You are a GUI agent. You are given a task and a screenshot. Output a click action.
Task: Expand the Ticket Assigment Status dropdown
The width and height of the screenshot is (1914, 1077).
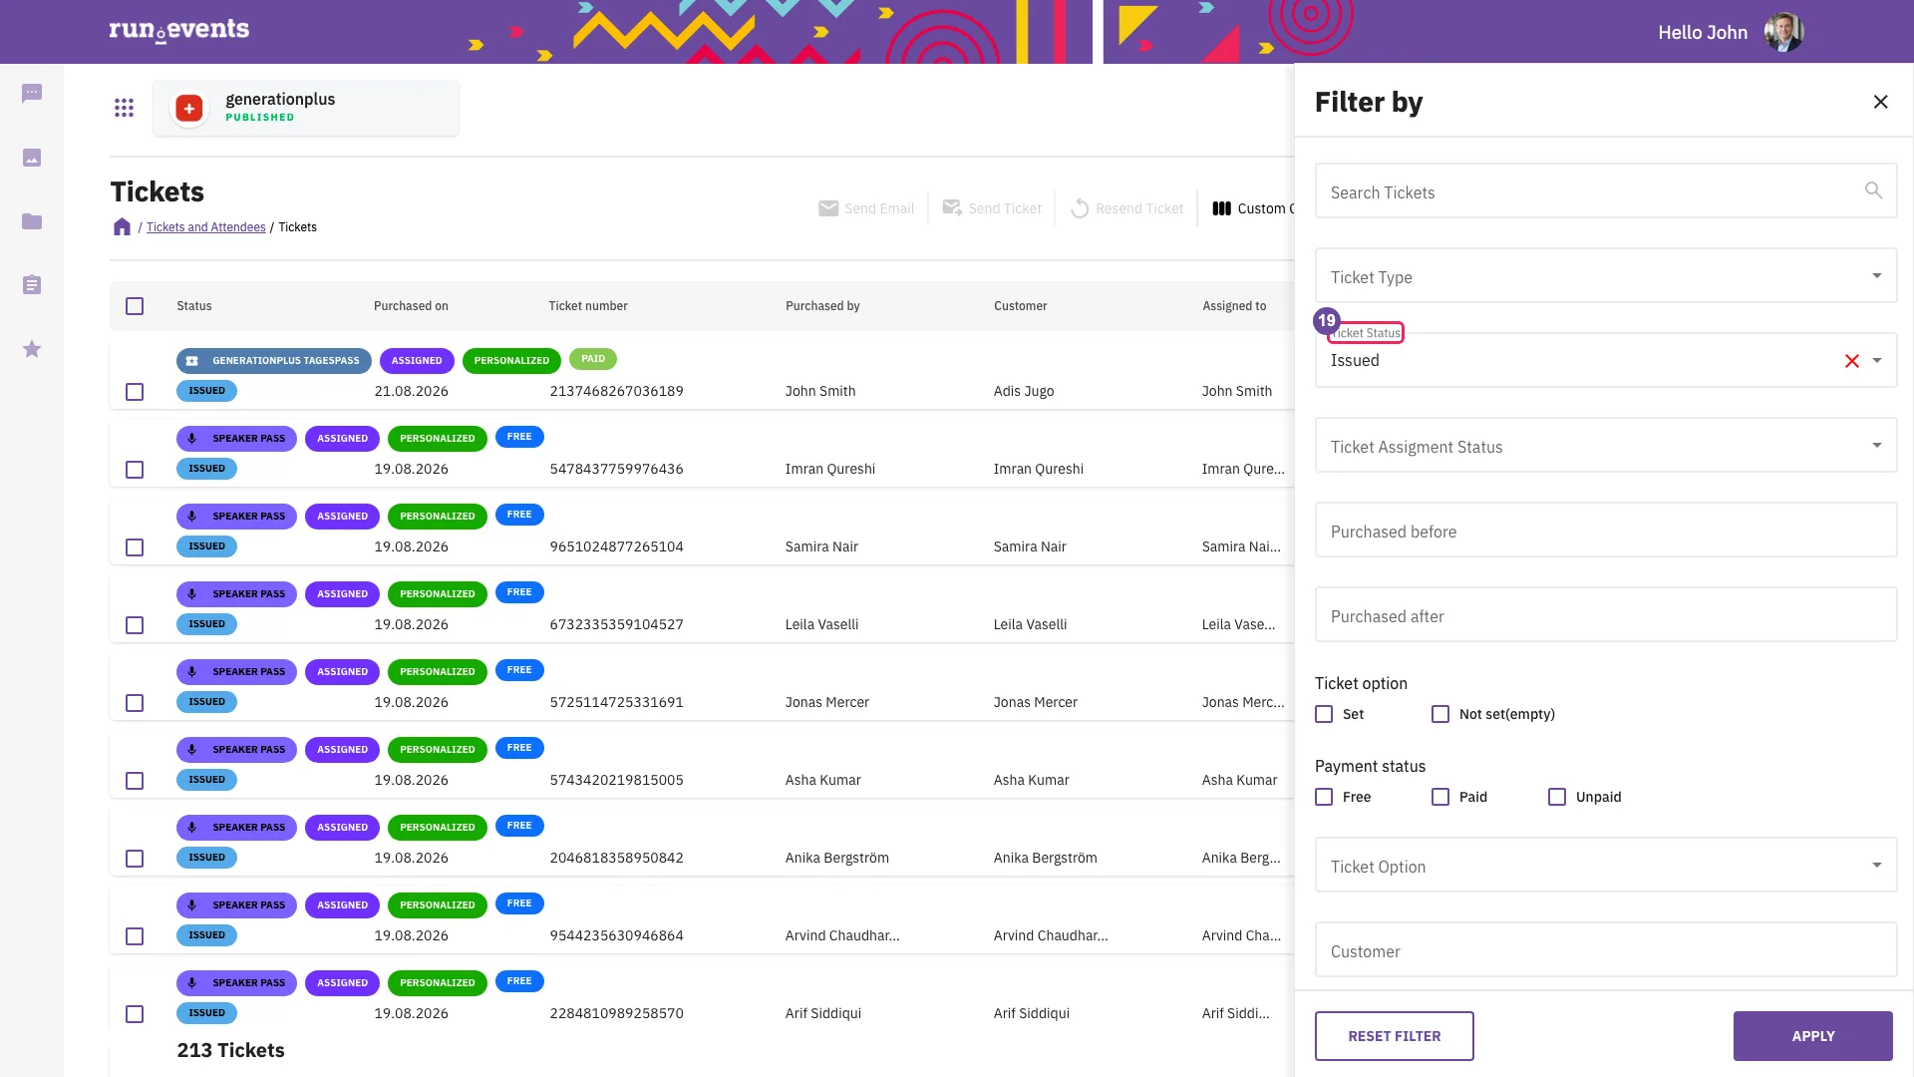pyautogui.click(x=1605, y=446)
